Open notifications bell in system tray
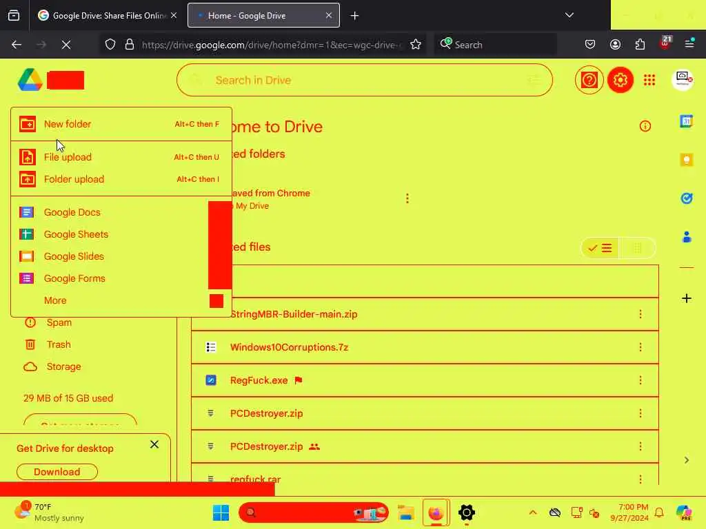 coord(659,512)
